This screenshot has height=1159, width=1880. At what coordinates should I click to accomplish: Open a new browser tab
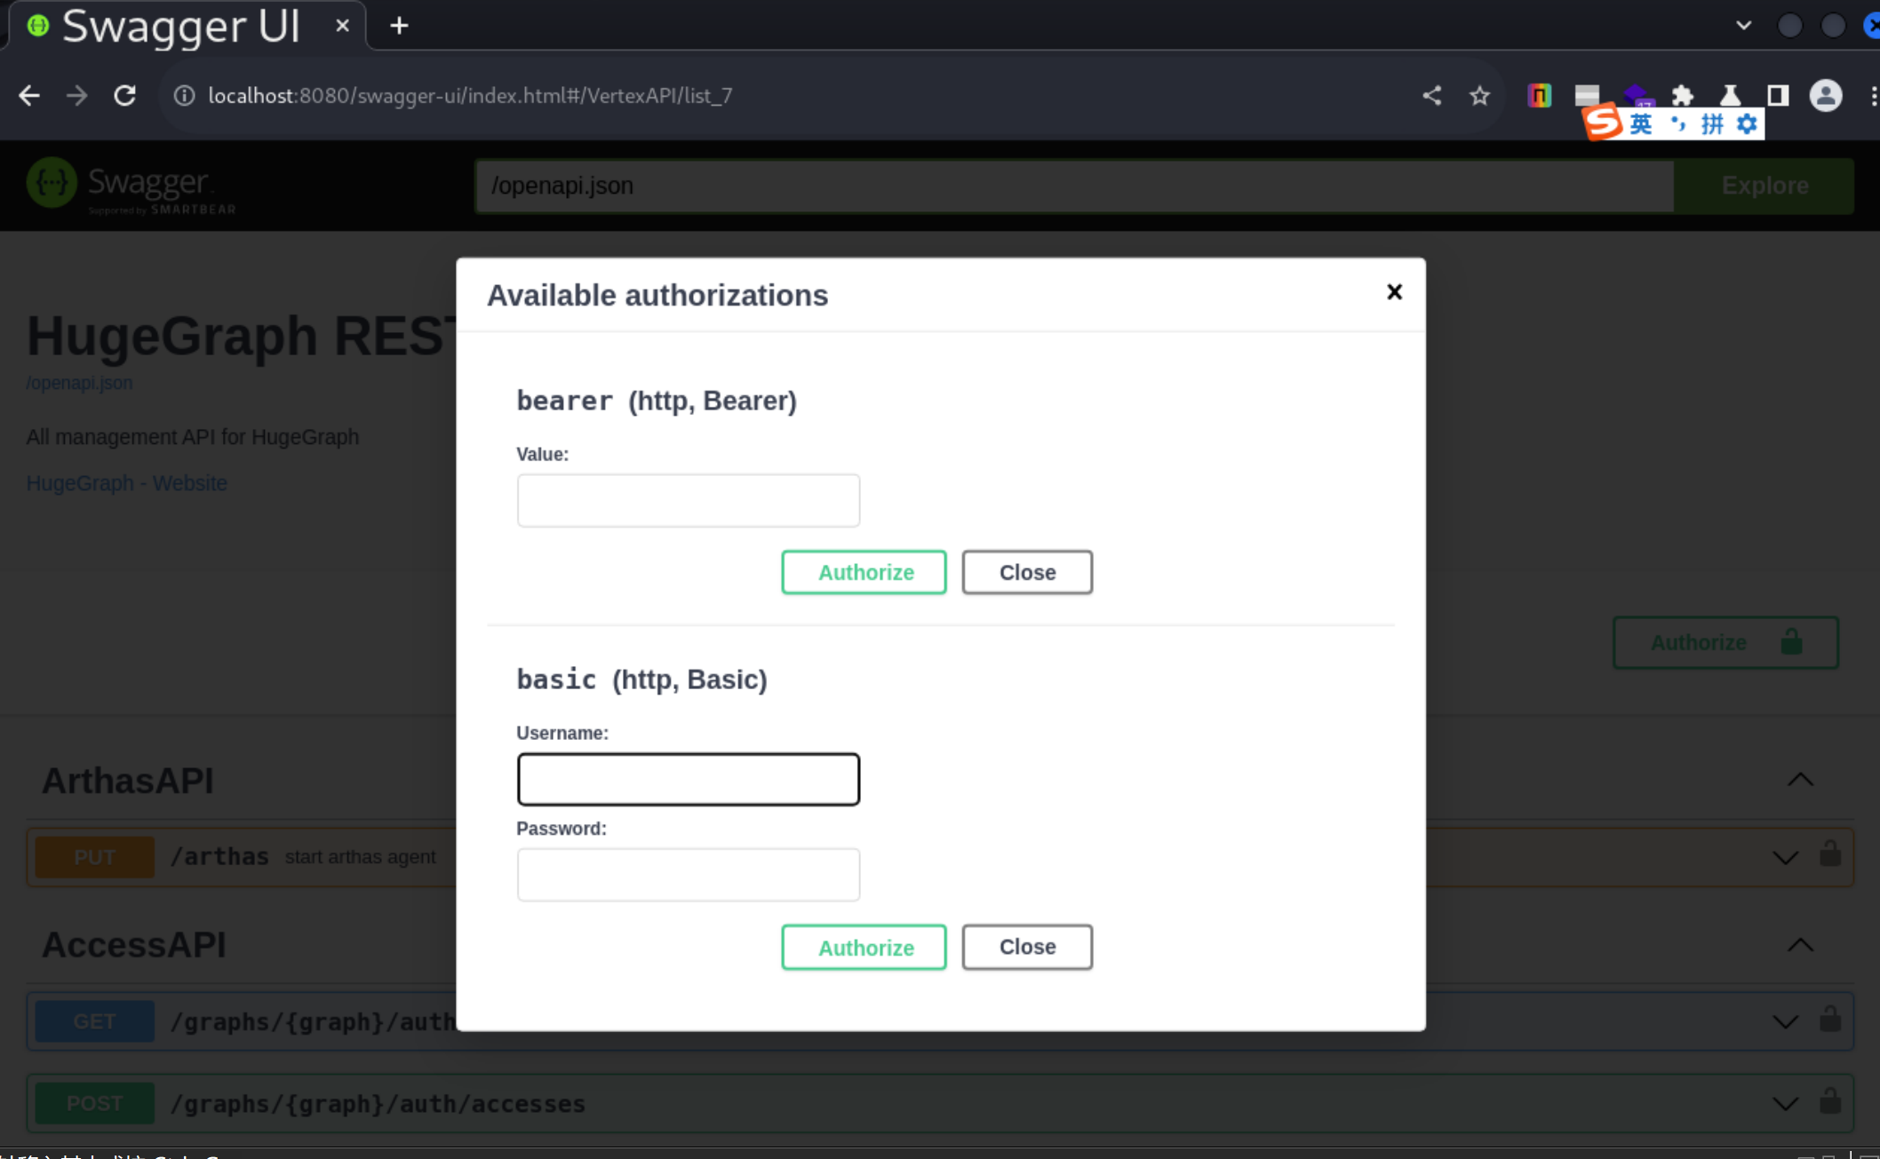coord(399,26)
